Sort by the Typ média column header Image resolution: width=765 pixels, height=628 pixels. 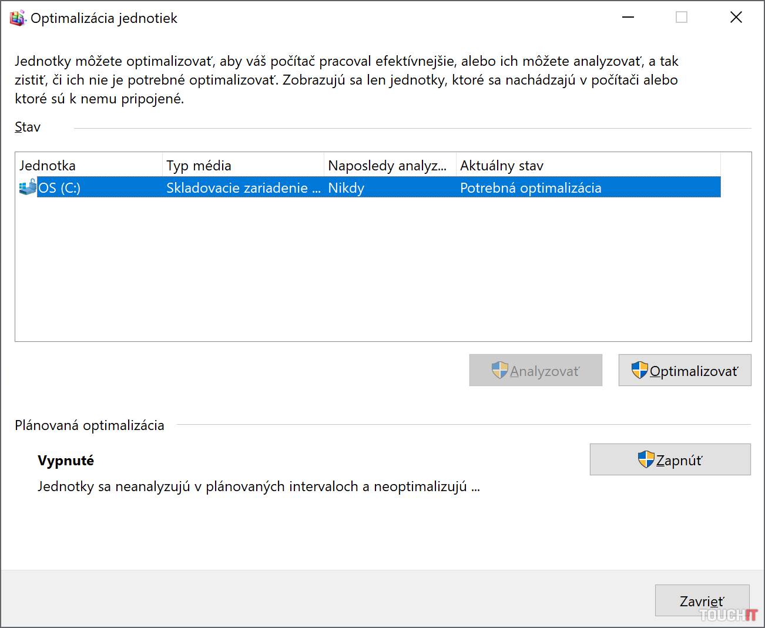tap(243, 165)
